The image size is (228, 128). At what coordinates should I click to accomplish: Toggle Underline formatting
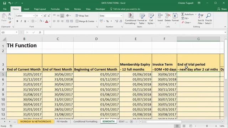coord(25,21)
